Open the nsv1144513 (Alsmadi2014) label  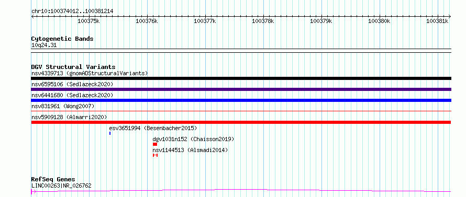tap(190, 150)
